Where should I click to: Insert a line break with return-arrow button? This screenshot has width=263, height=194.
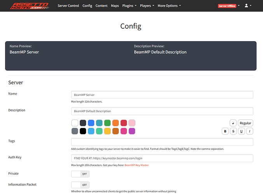(x=233, y=123)
